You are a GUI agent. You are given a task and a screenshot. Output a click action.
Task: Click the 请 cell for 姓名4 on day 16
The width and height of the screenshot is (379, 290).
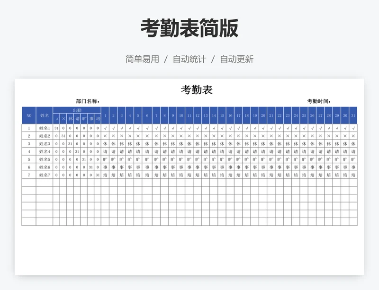[230, 152]
